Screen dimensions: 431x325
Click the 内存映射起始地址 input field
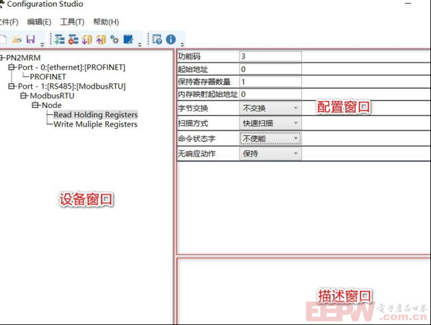tap(270, 94)
